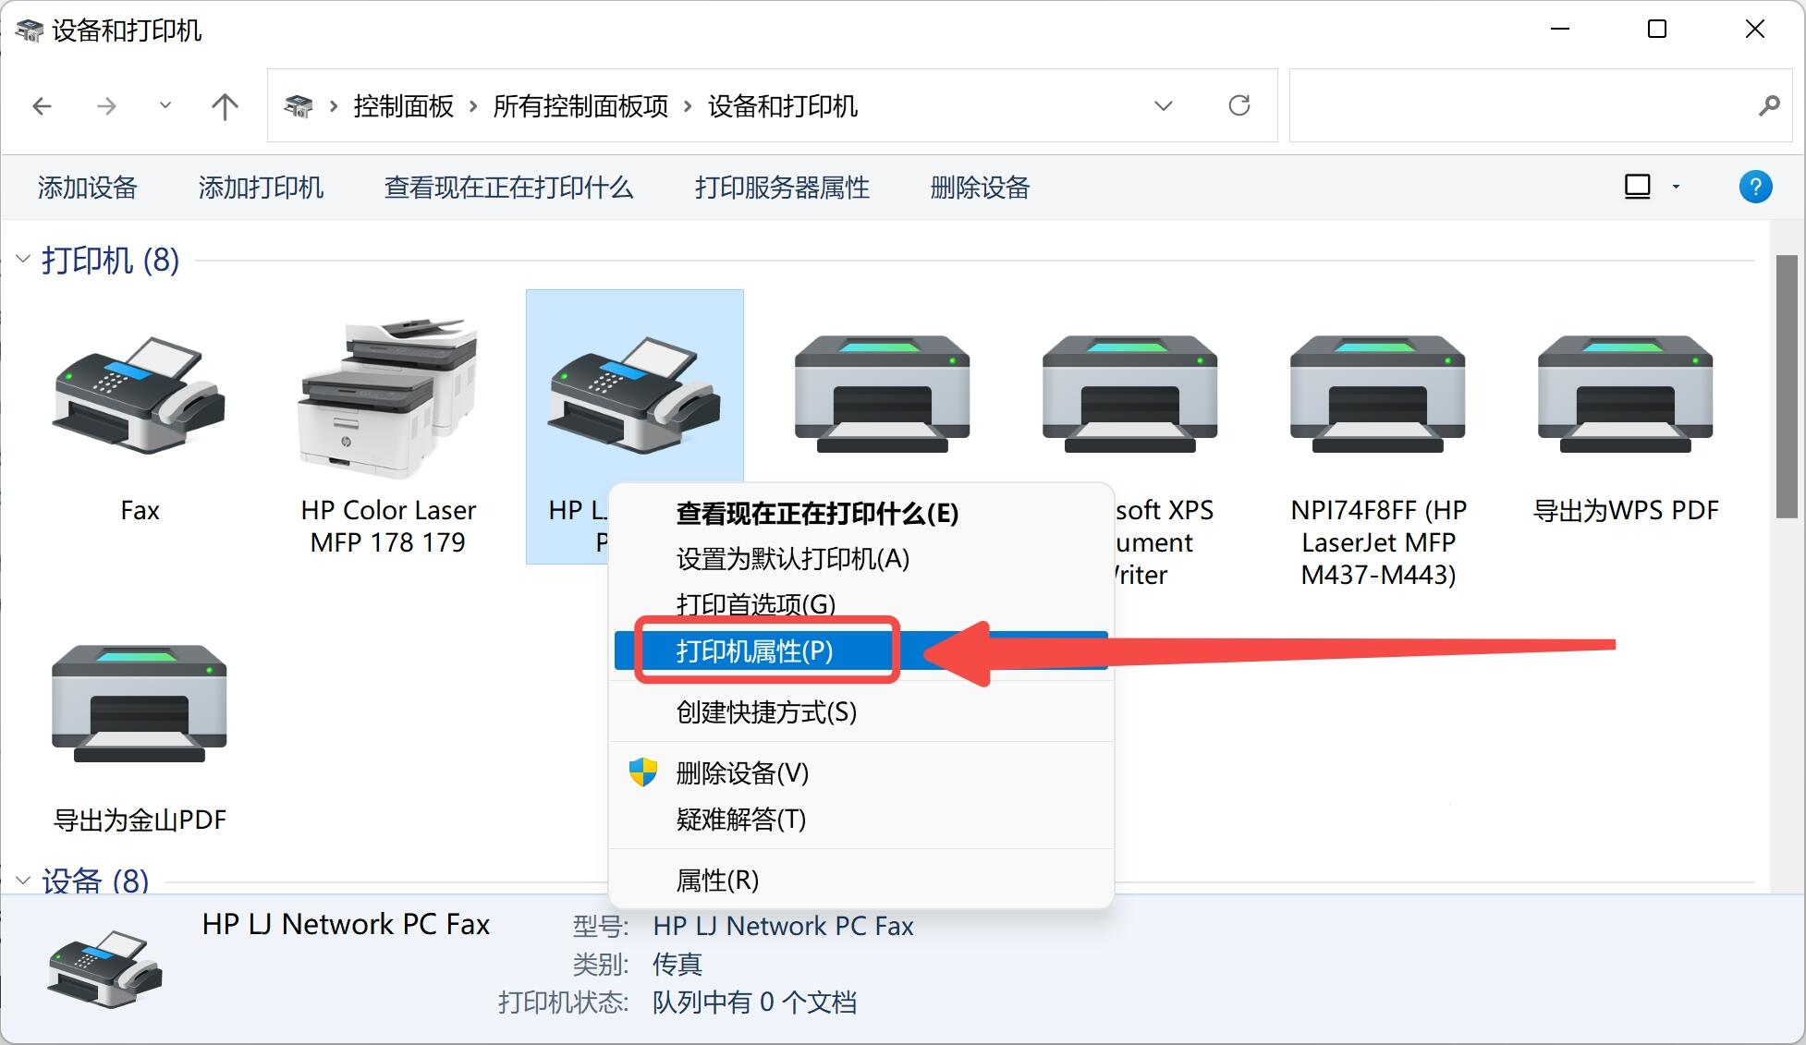Click the window title bar printer icon

tap(30, 30)
